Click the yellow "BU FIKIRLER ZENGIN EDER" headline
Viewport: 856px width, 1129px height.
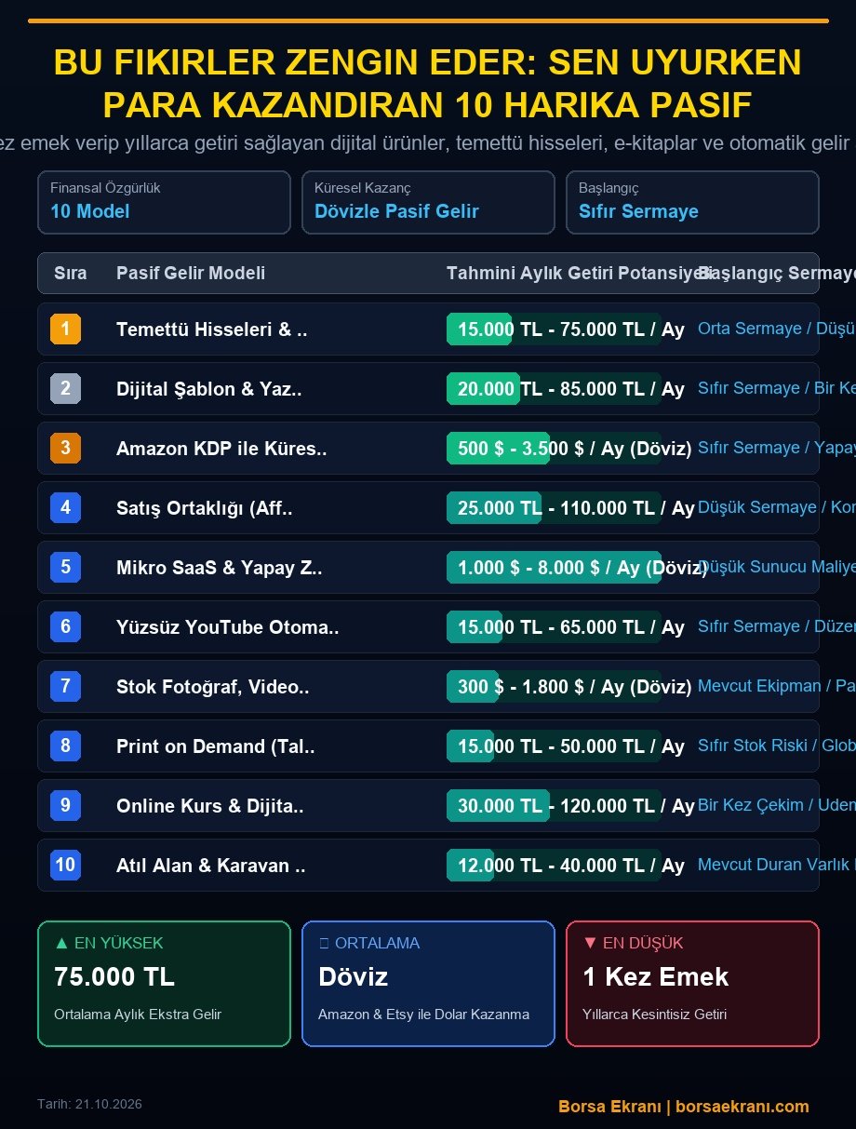[428, 84]
